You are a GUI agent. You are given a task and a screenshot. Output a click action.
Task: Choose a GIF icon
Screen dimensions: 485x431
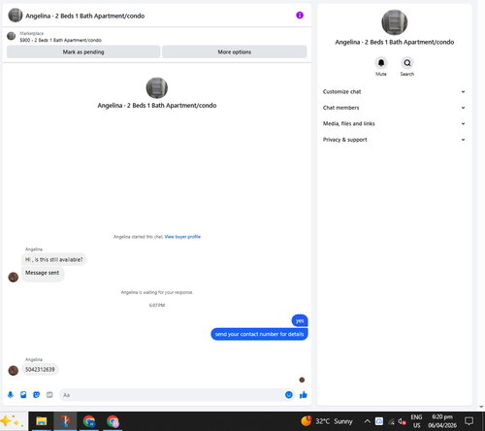point(49,395)
